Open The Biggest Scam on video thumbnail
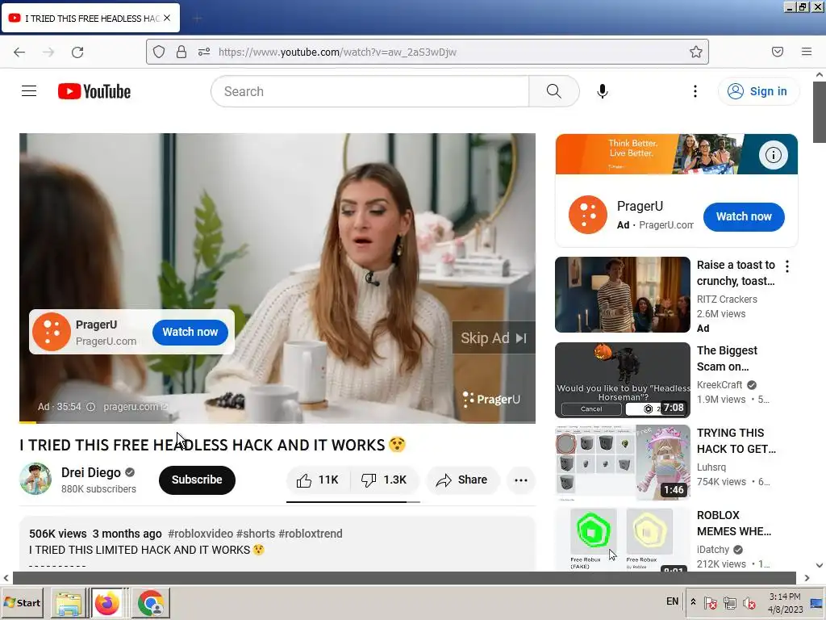 [x=623, y=380]
